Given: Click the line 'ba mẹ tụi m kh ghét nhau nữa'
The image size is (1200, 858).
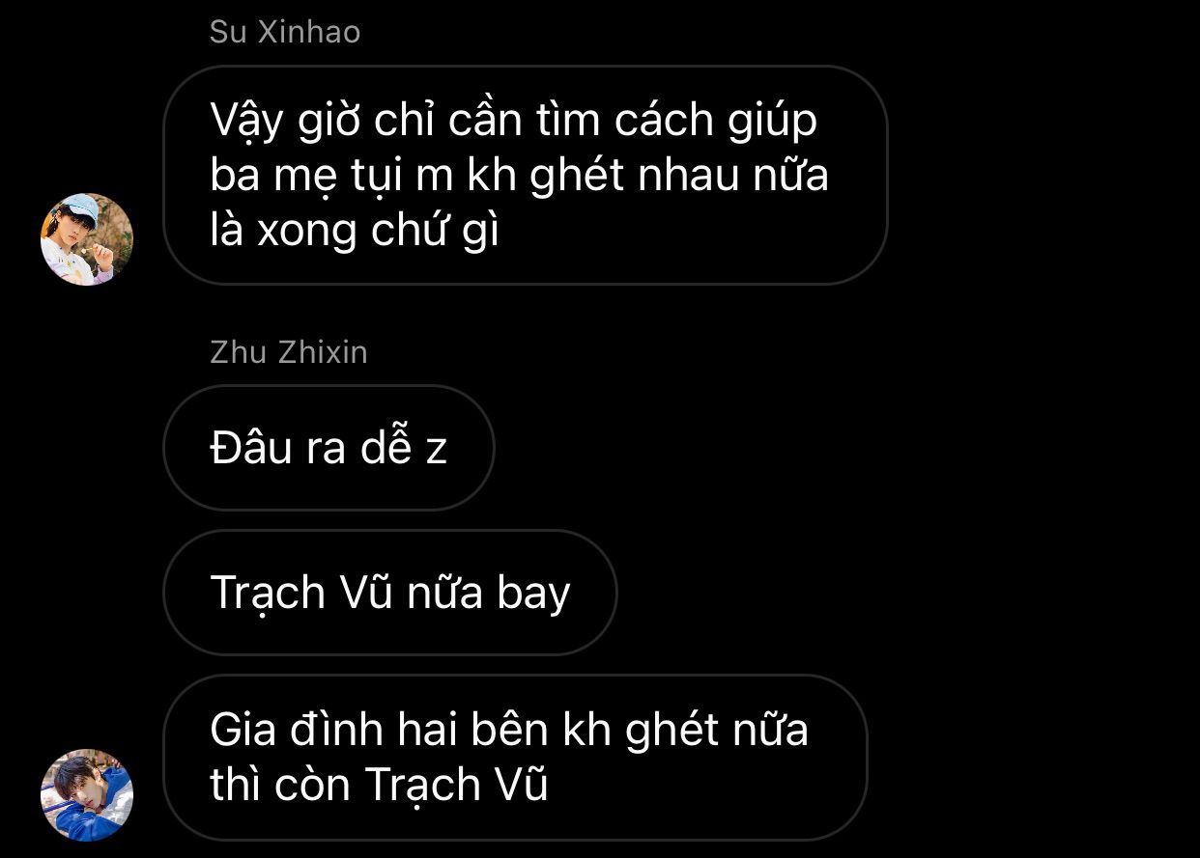Looking at the screenshot, I should coord(520,176).
